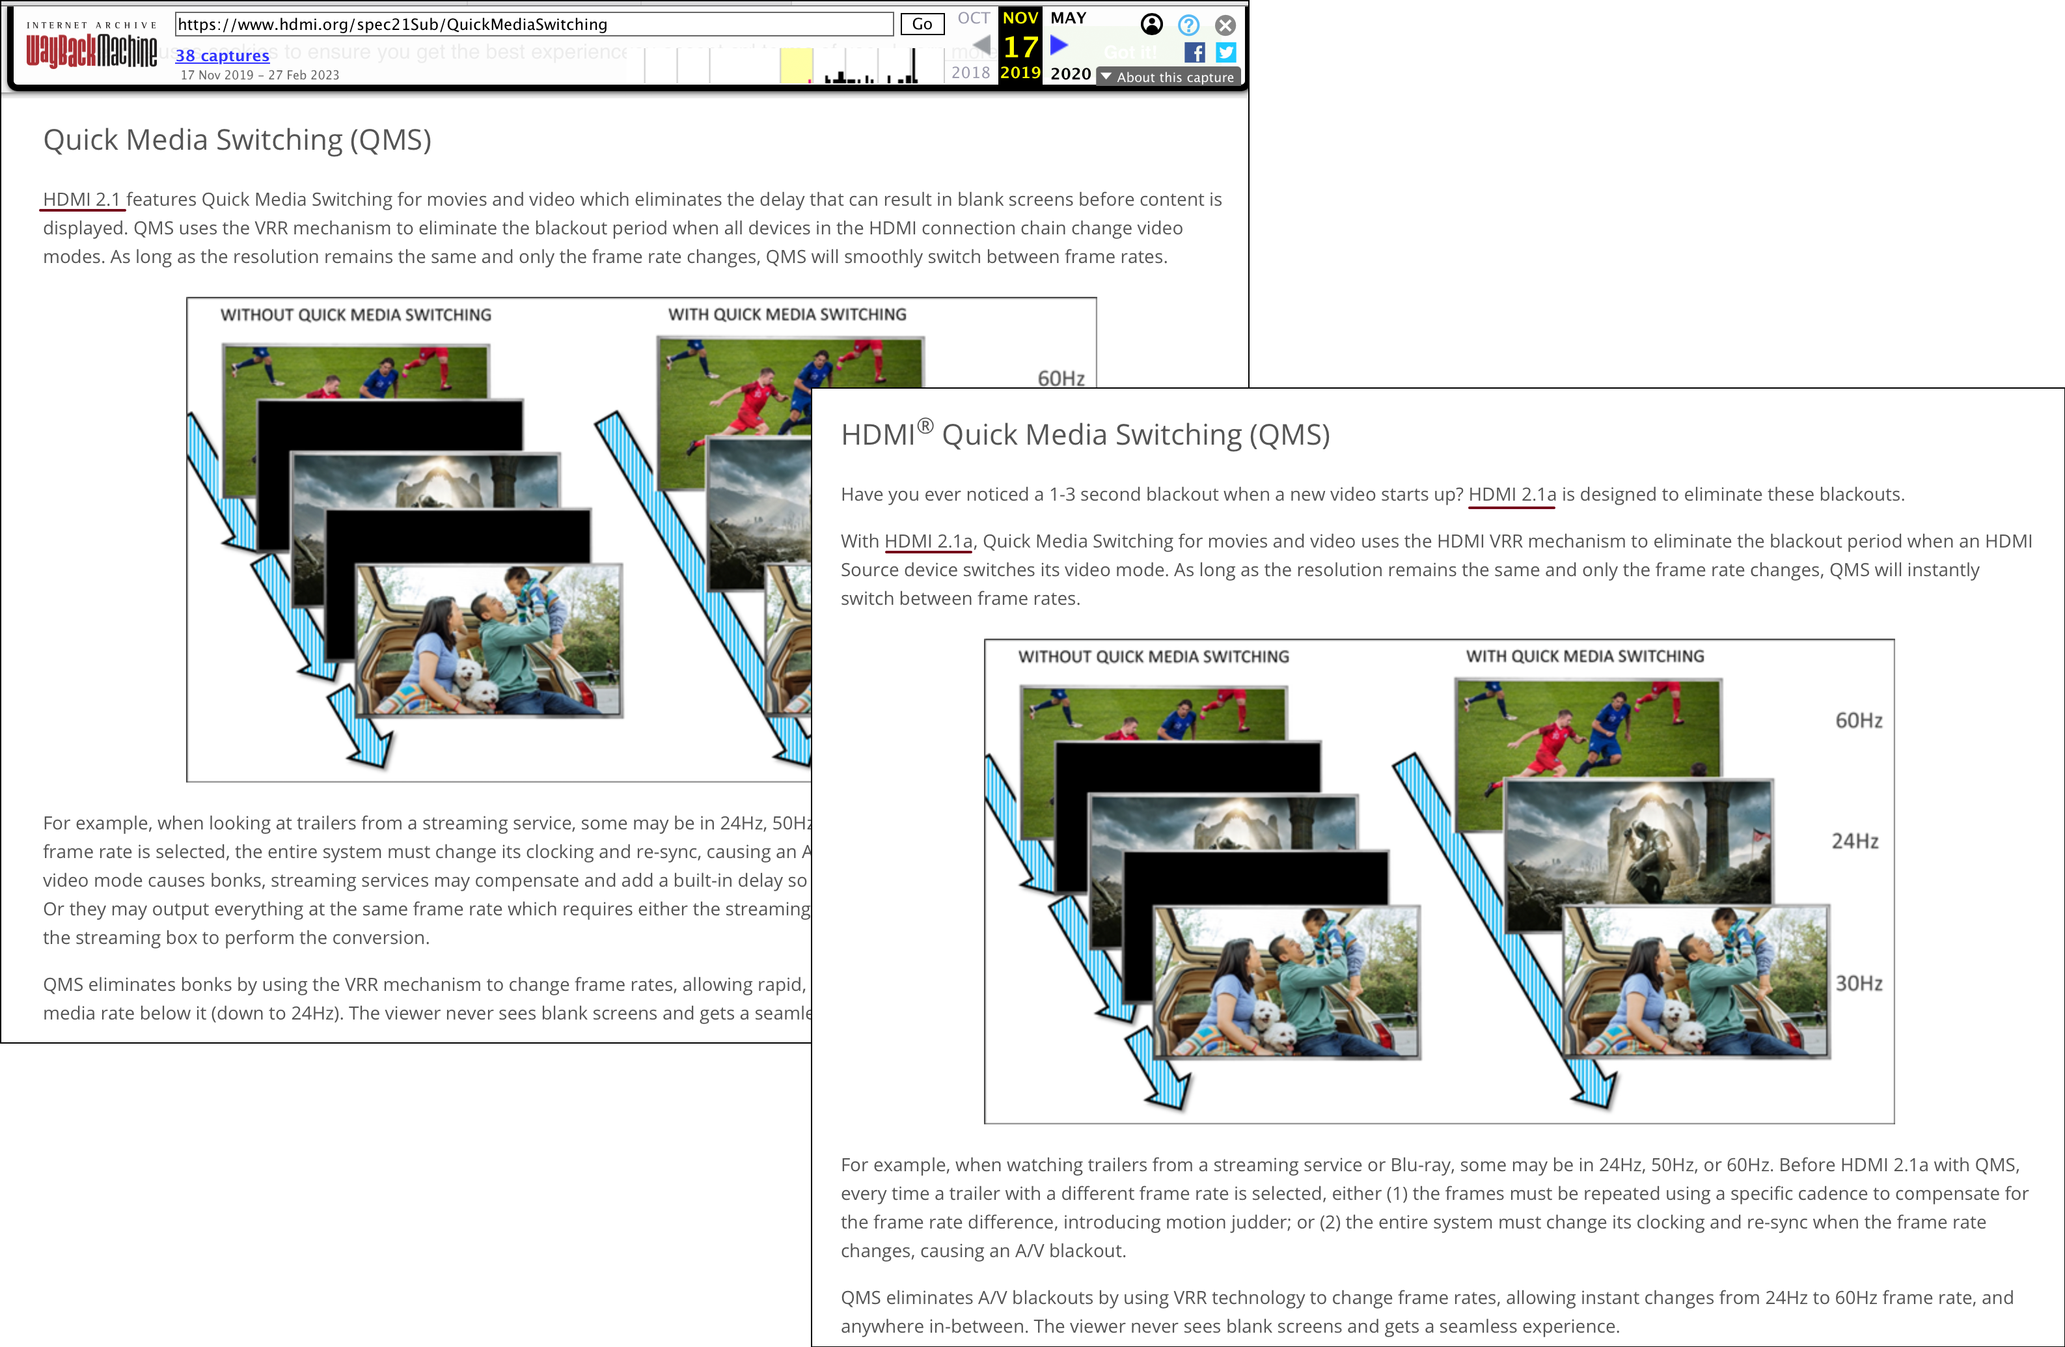Open the Wayback help question-mark icon

pyautogui.click(x=1188, y=25)
